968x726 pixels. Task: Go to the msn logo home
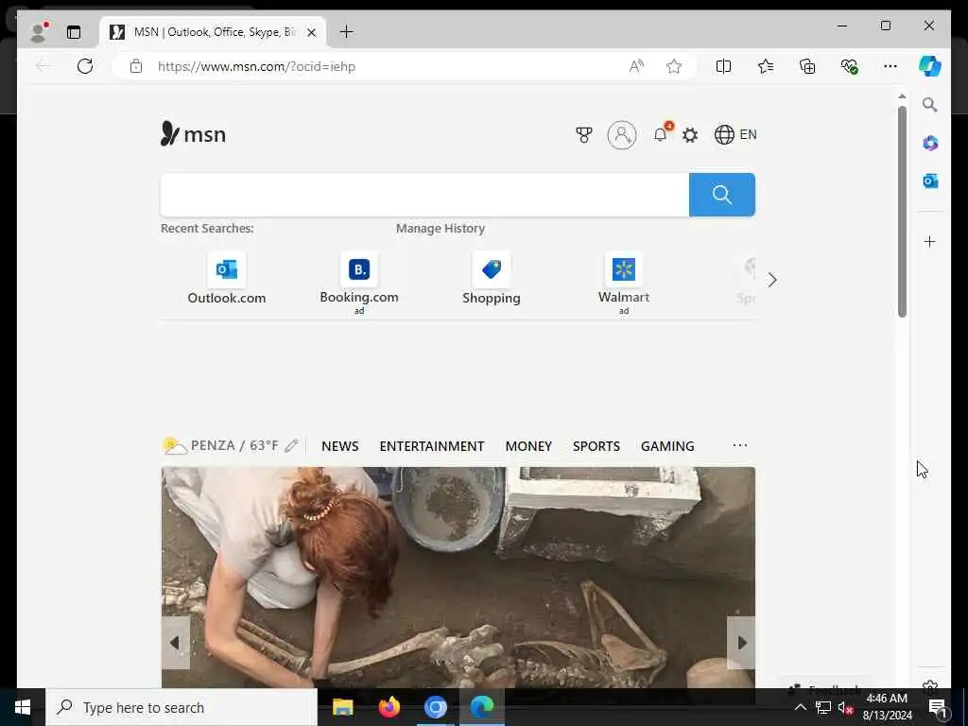[193, 134]
